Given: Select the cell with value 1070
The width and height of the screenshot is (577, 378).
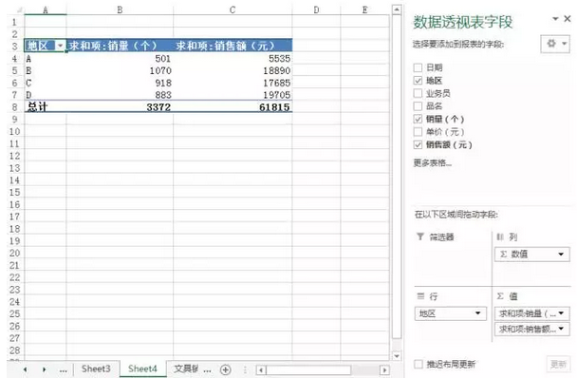Looking at the screenshot, I should 120,70.
